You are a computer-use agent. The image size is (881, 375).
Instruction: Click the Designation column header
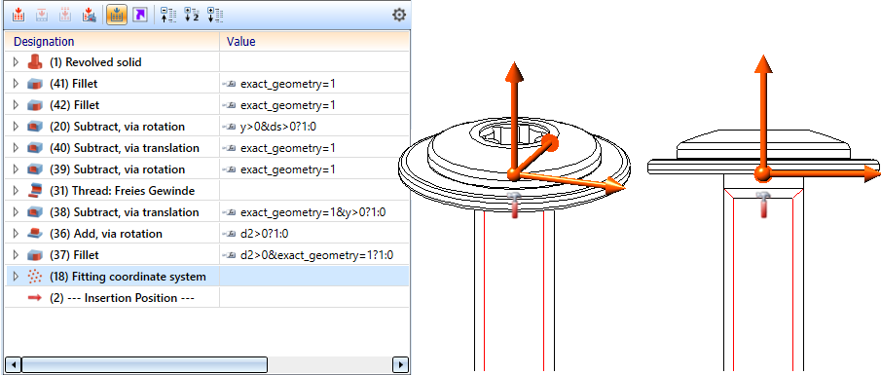(x=44, y=42)
